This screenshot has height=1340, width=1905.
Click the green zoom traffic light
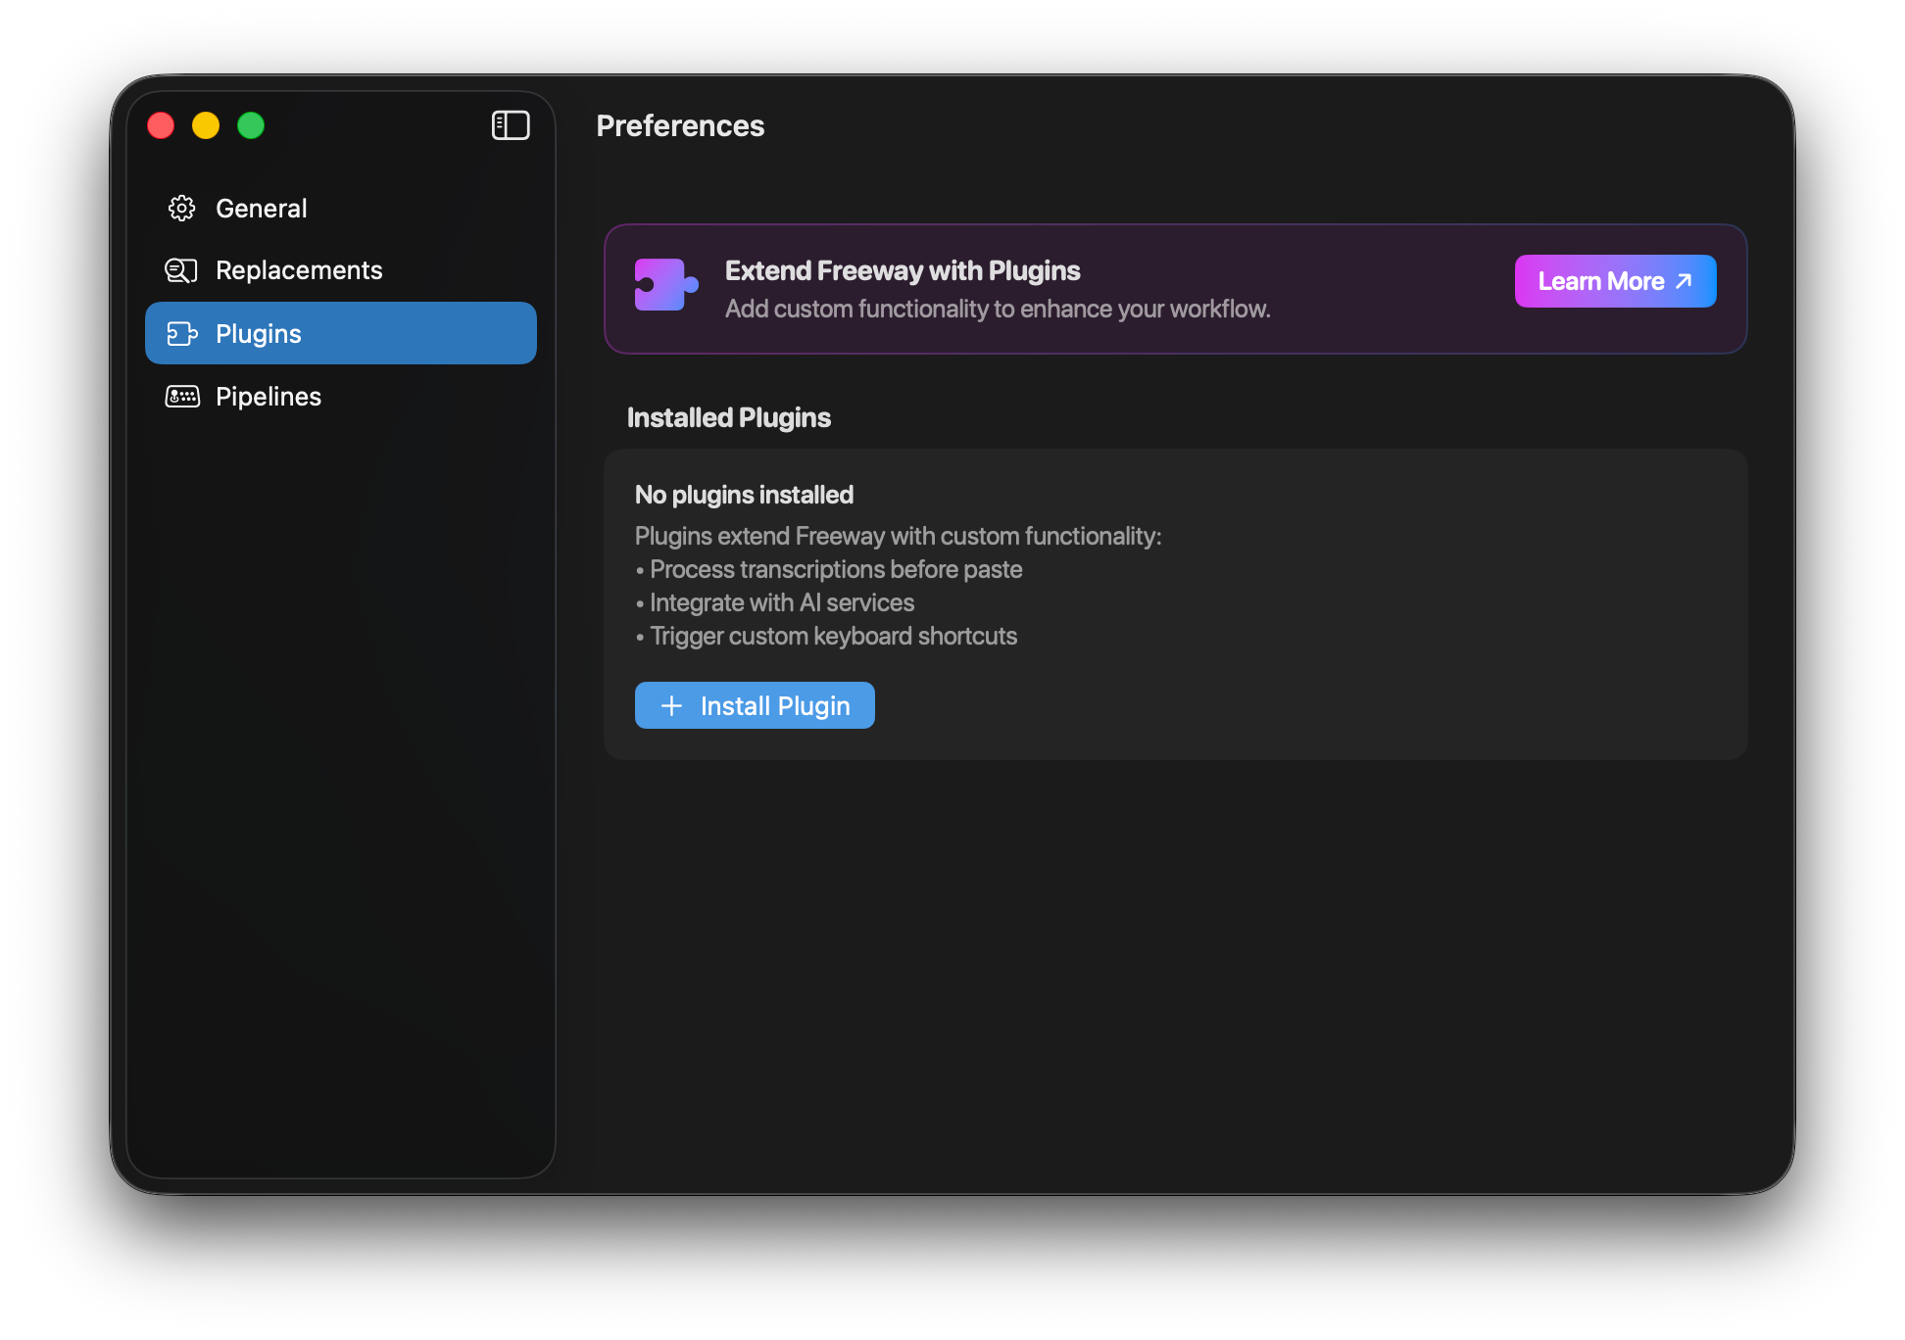(251, 125)
